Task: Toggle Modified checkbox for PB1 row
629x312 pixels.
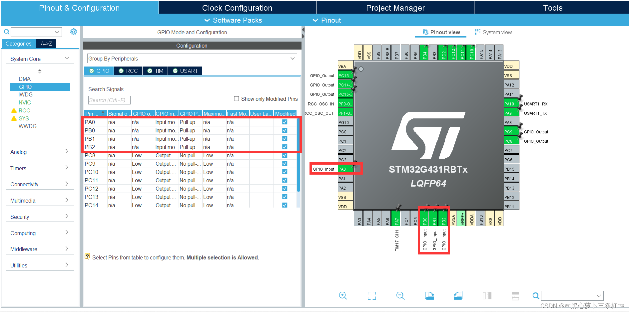Action: (285, 138)
